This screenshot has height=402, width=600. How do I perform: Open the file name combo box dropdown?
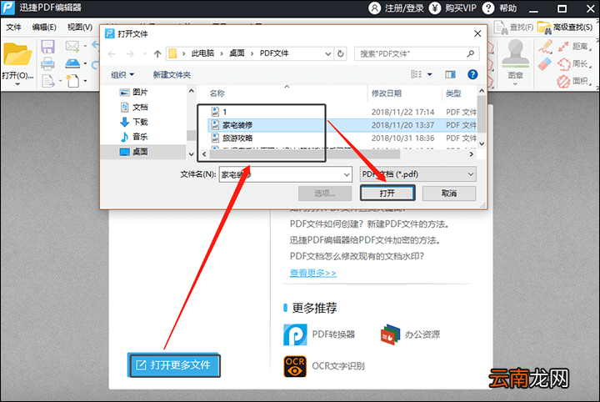pyautogui.click(x=347, y=174)
